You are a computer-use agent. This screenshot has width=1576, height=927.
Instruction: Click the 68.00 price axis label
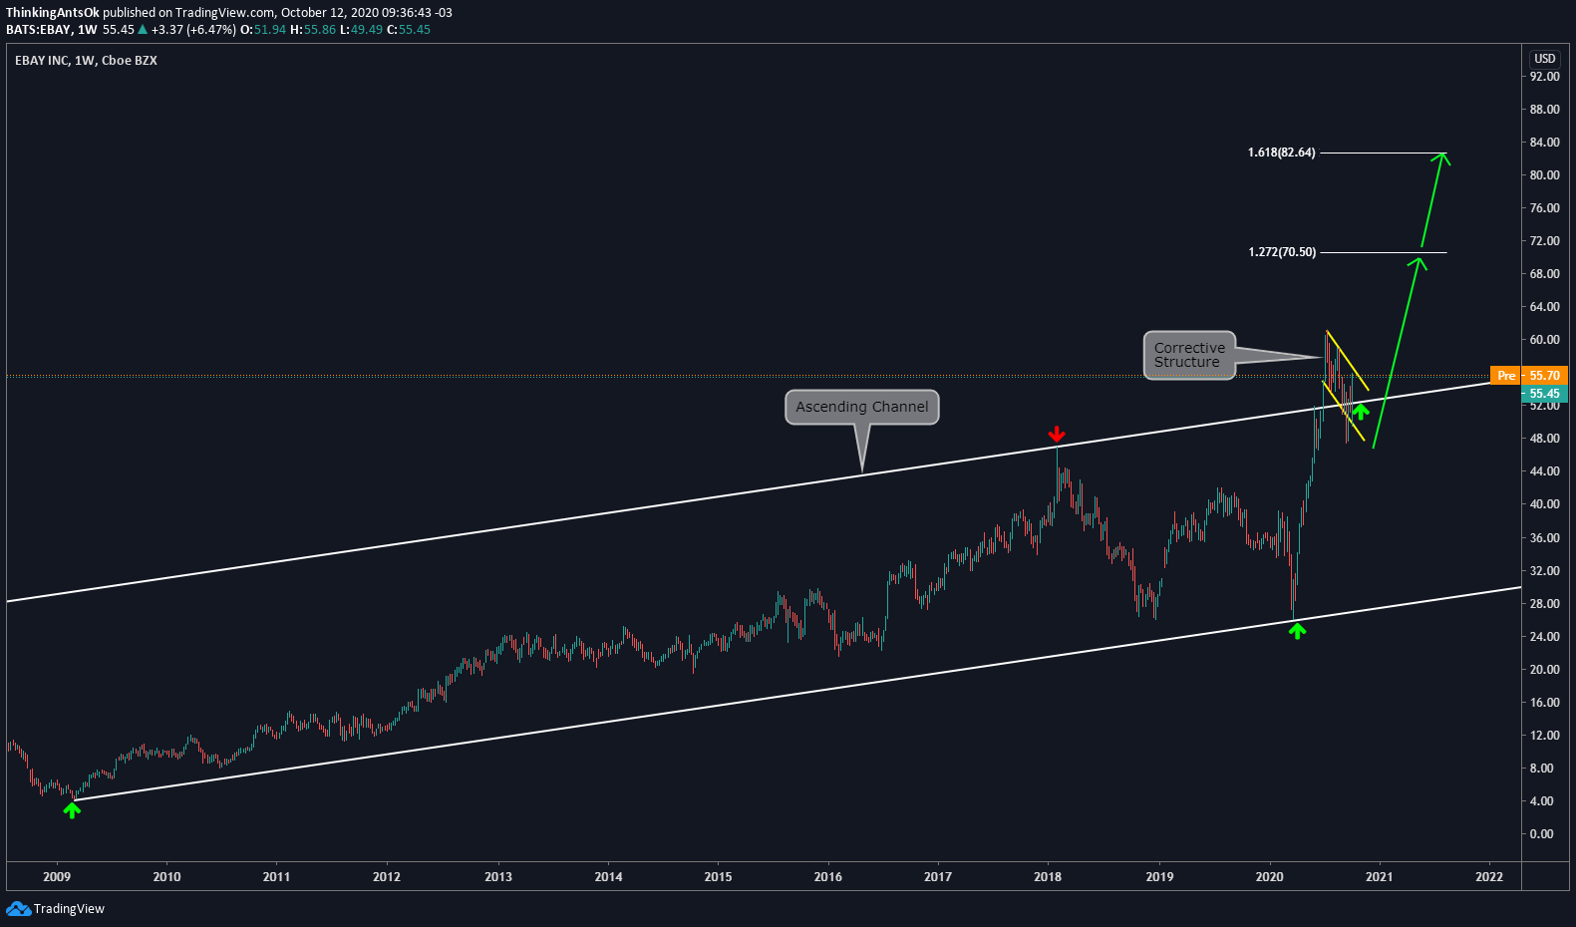click(1544, 274)
